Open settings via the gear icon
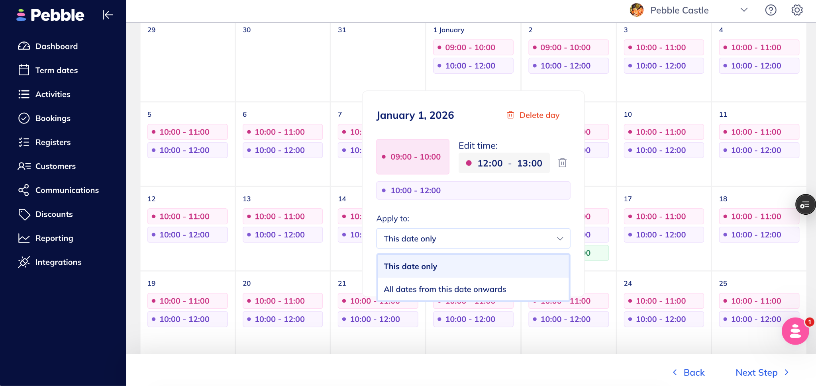 click(x=797, y=10)
